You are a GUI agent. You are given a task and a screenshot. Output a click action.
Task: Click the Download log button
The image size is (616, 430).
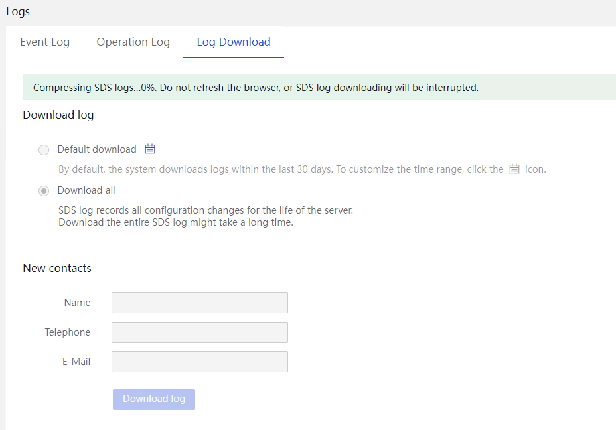click(154, 399)
